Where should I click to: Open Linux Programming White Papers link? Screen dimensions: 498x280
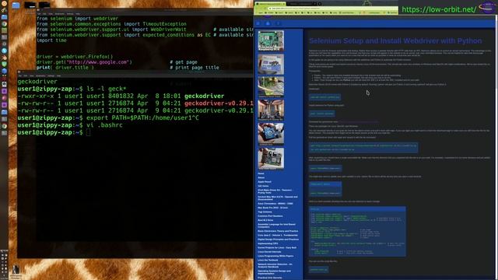pos(275,256)
